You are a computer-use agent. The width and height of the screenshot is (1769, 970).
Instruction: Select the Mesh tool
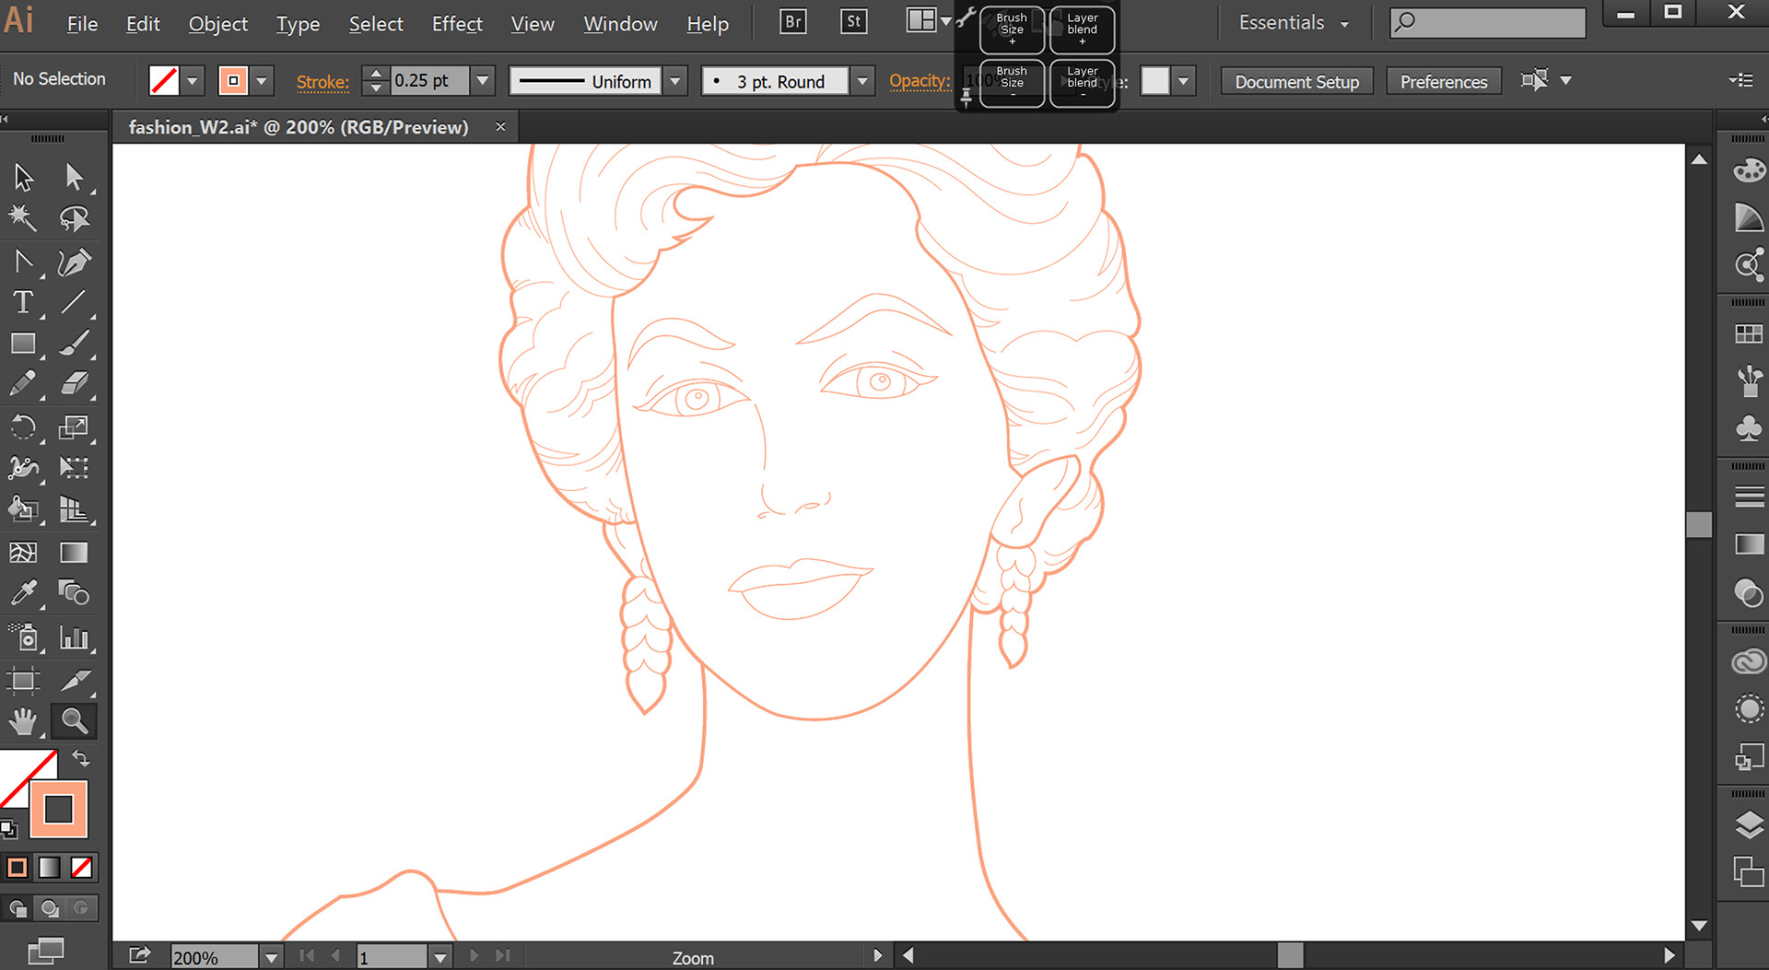point(23,552)
